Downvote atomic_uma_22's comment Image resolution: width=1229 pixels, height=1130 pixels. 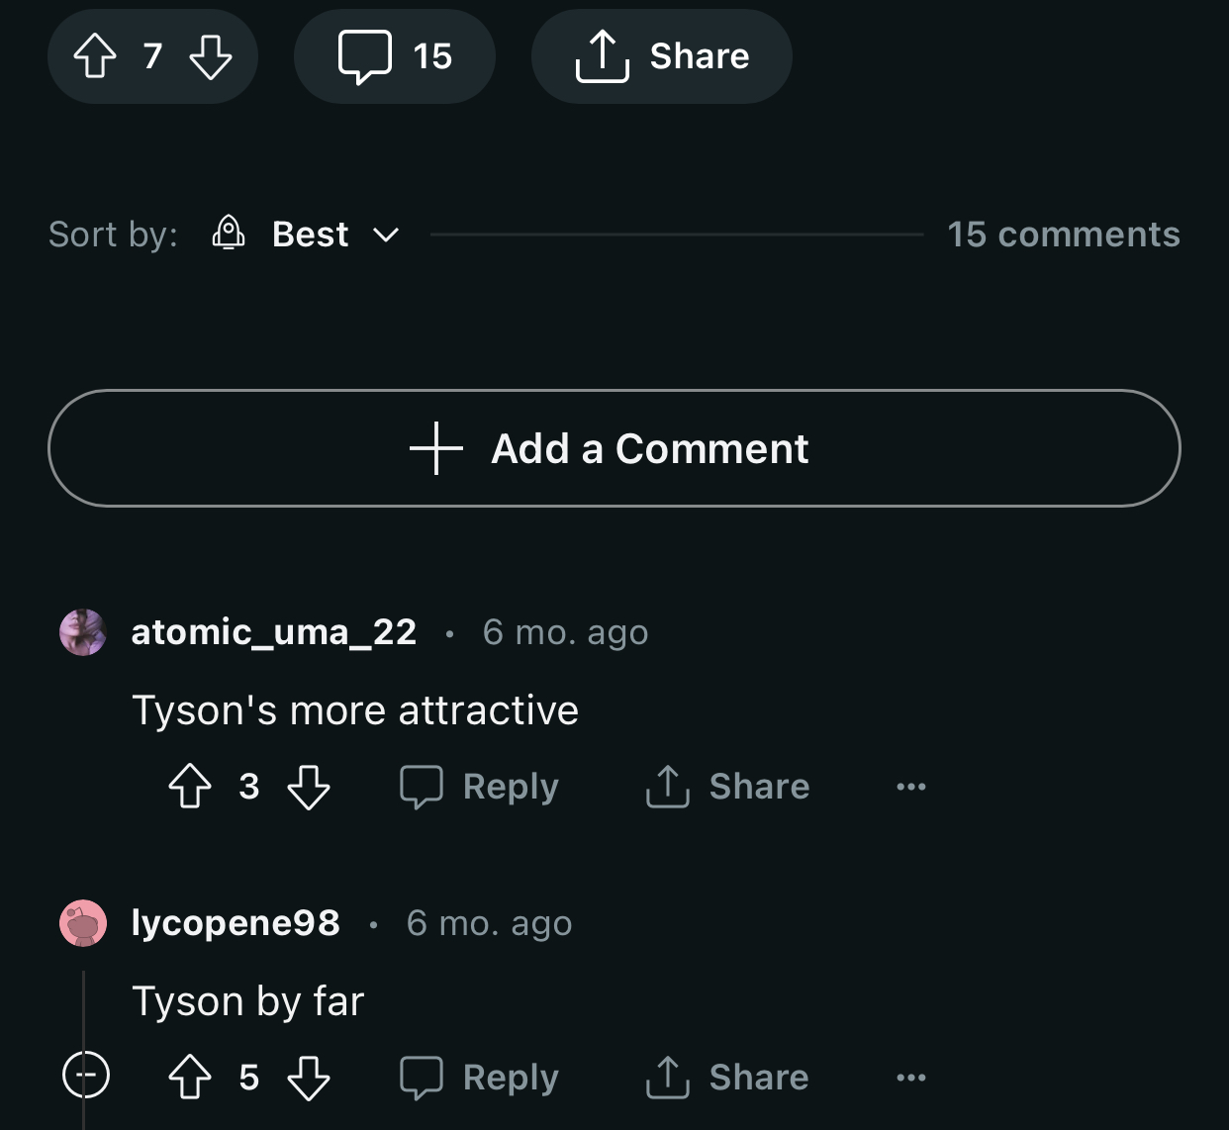pyautogui.click(x=309, y=787)
